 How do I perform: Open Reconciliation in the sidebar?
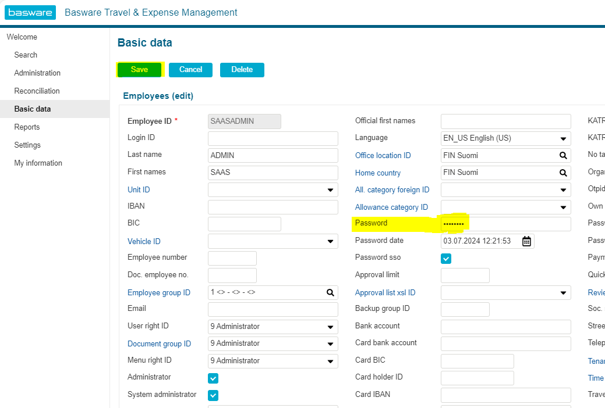[37, 91]
